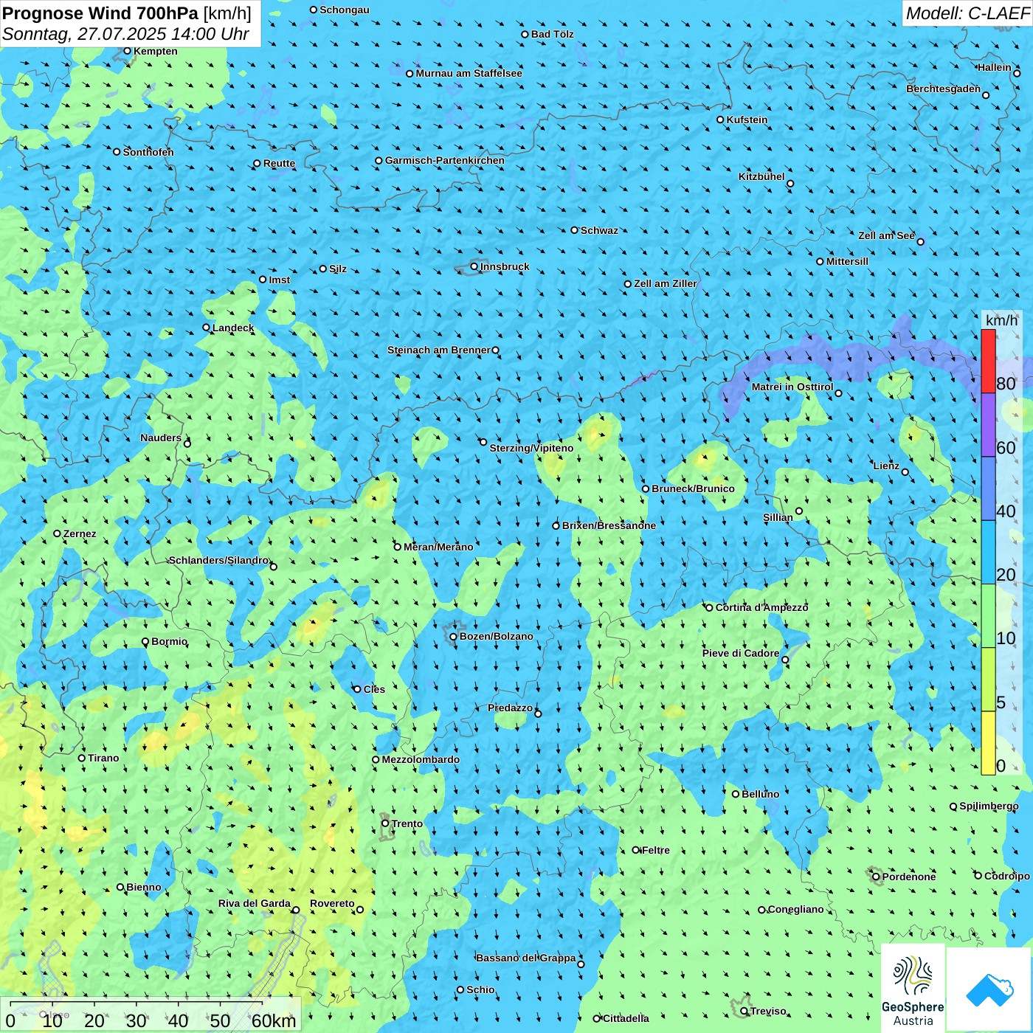Select the Trento city label
Viewport: 1033px width, 1033px height.
(x=407, y=823)
